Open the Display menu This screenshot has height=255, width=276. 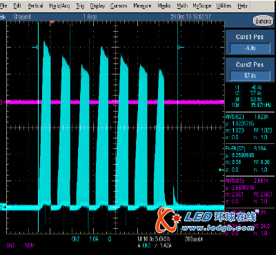click(97, 6)
